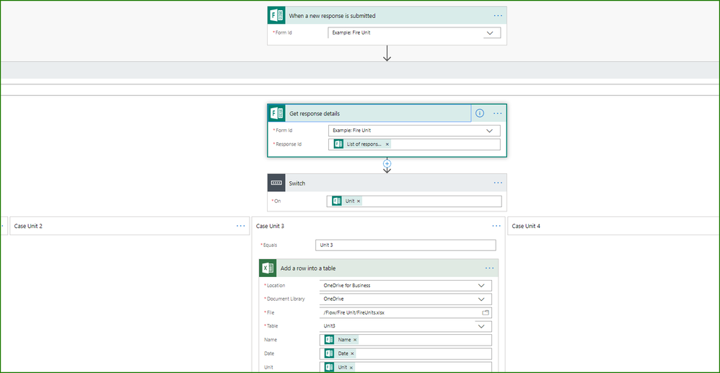The image size is (720, 373).
Task: Open Get response details ellipsis menu
Action: 498,113
